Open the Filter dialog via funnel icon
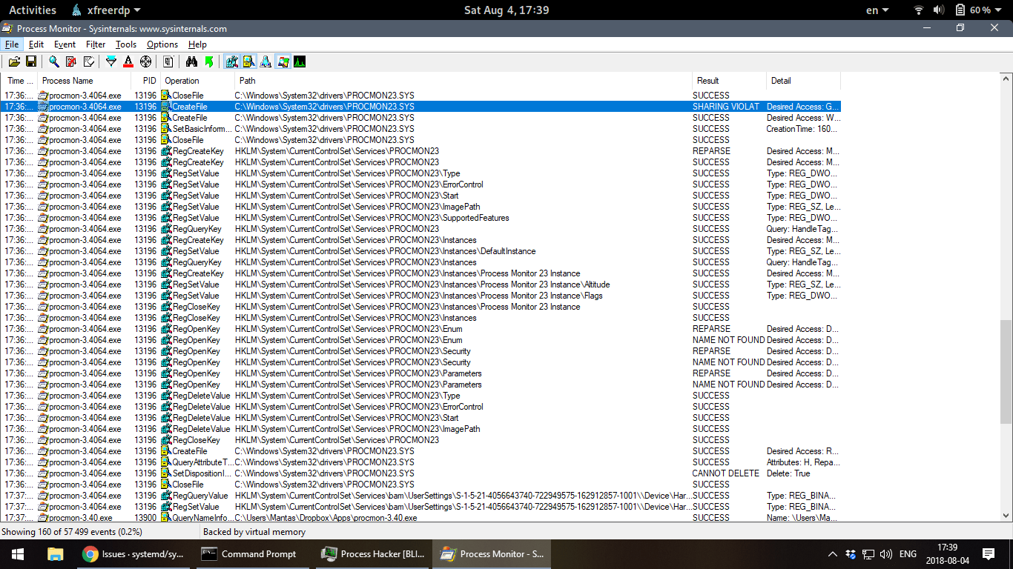Viewport: 1013px width, 569px height. [x=110, y=61]
